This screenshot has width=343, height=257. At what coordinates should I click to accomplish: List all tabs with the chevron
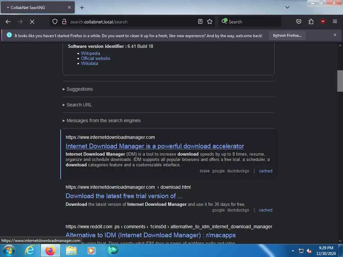coord(287,7)
